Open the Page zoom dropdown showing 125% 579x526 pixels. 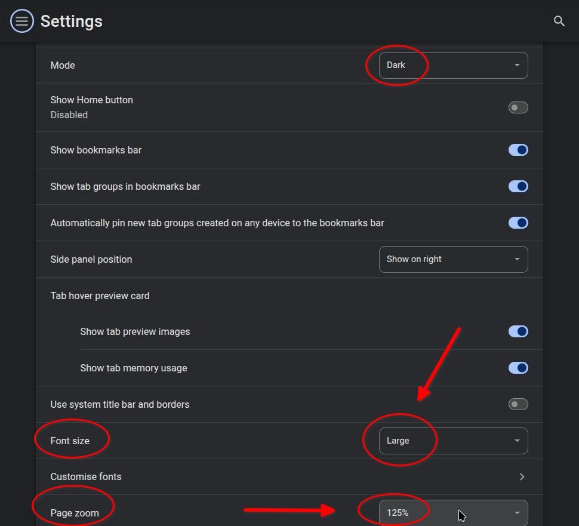454,512
